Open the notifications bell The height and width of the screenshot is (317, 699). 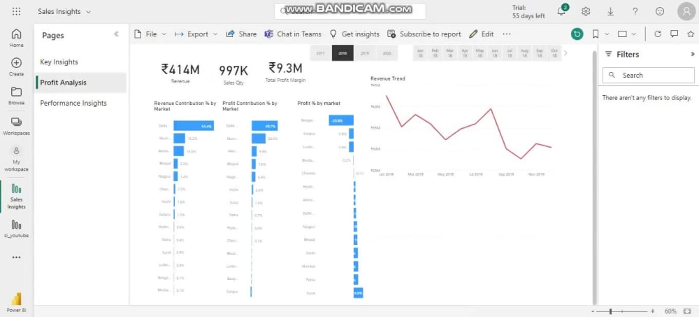562,12
